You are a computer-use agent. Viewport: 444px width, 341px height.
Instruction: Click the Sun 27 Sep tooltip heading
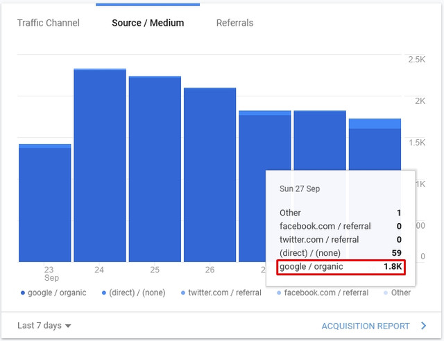[300, 189]
